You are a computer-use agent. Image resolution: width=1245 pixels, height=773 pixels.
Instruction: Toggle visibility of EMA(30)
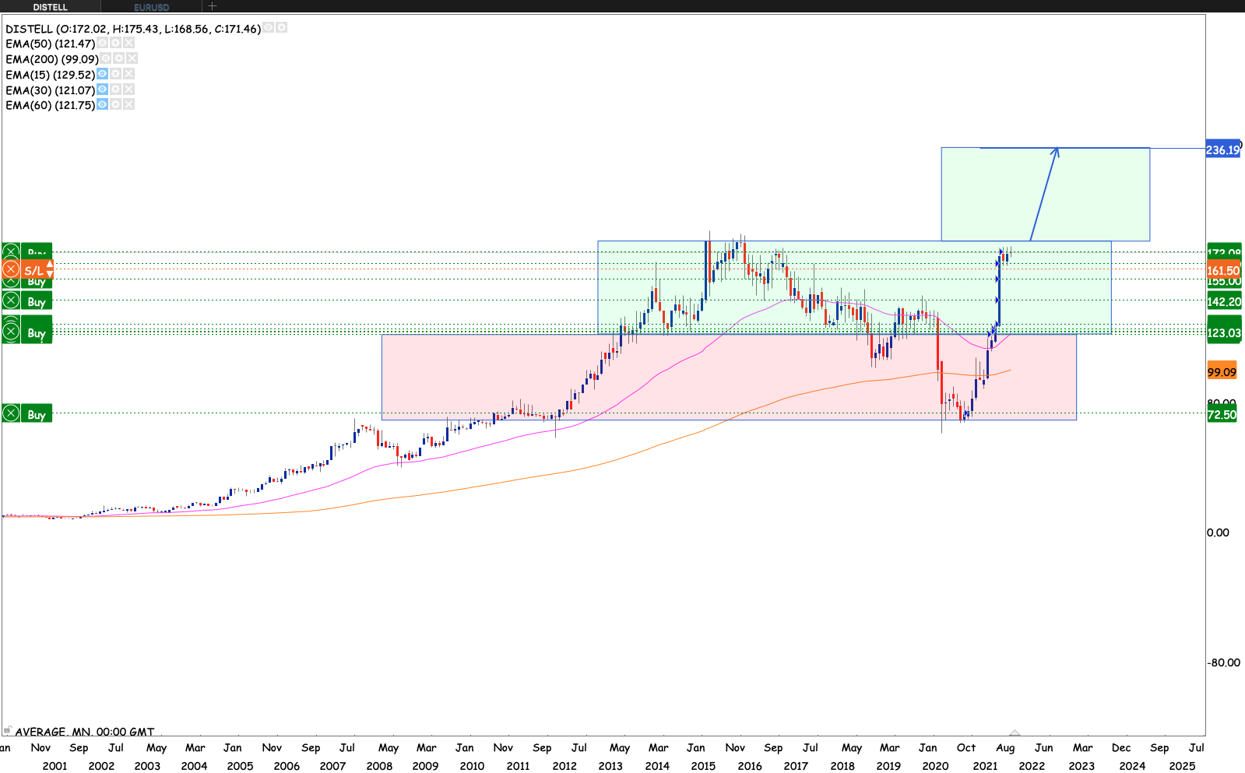102,90
